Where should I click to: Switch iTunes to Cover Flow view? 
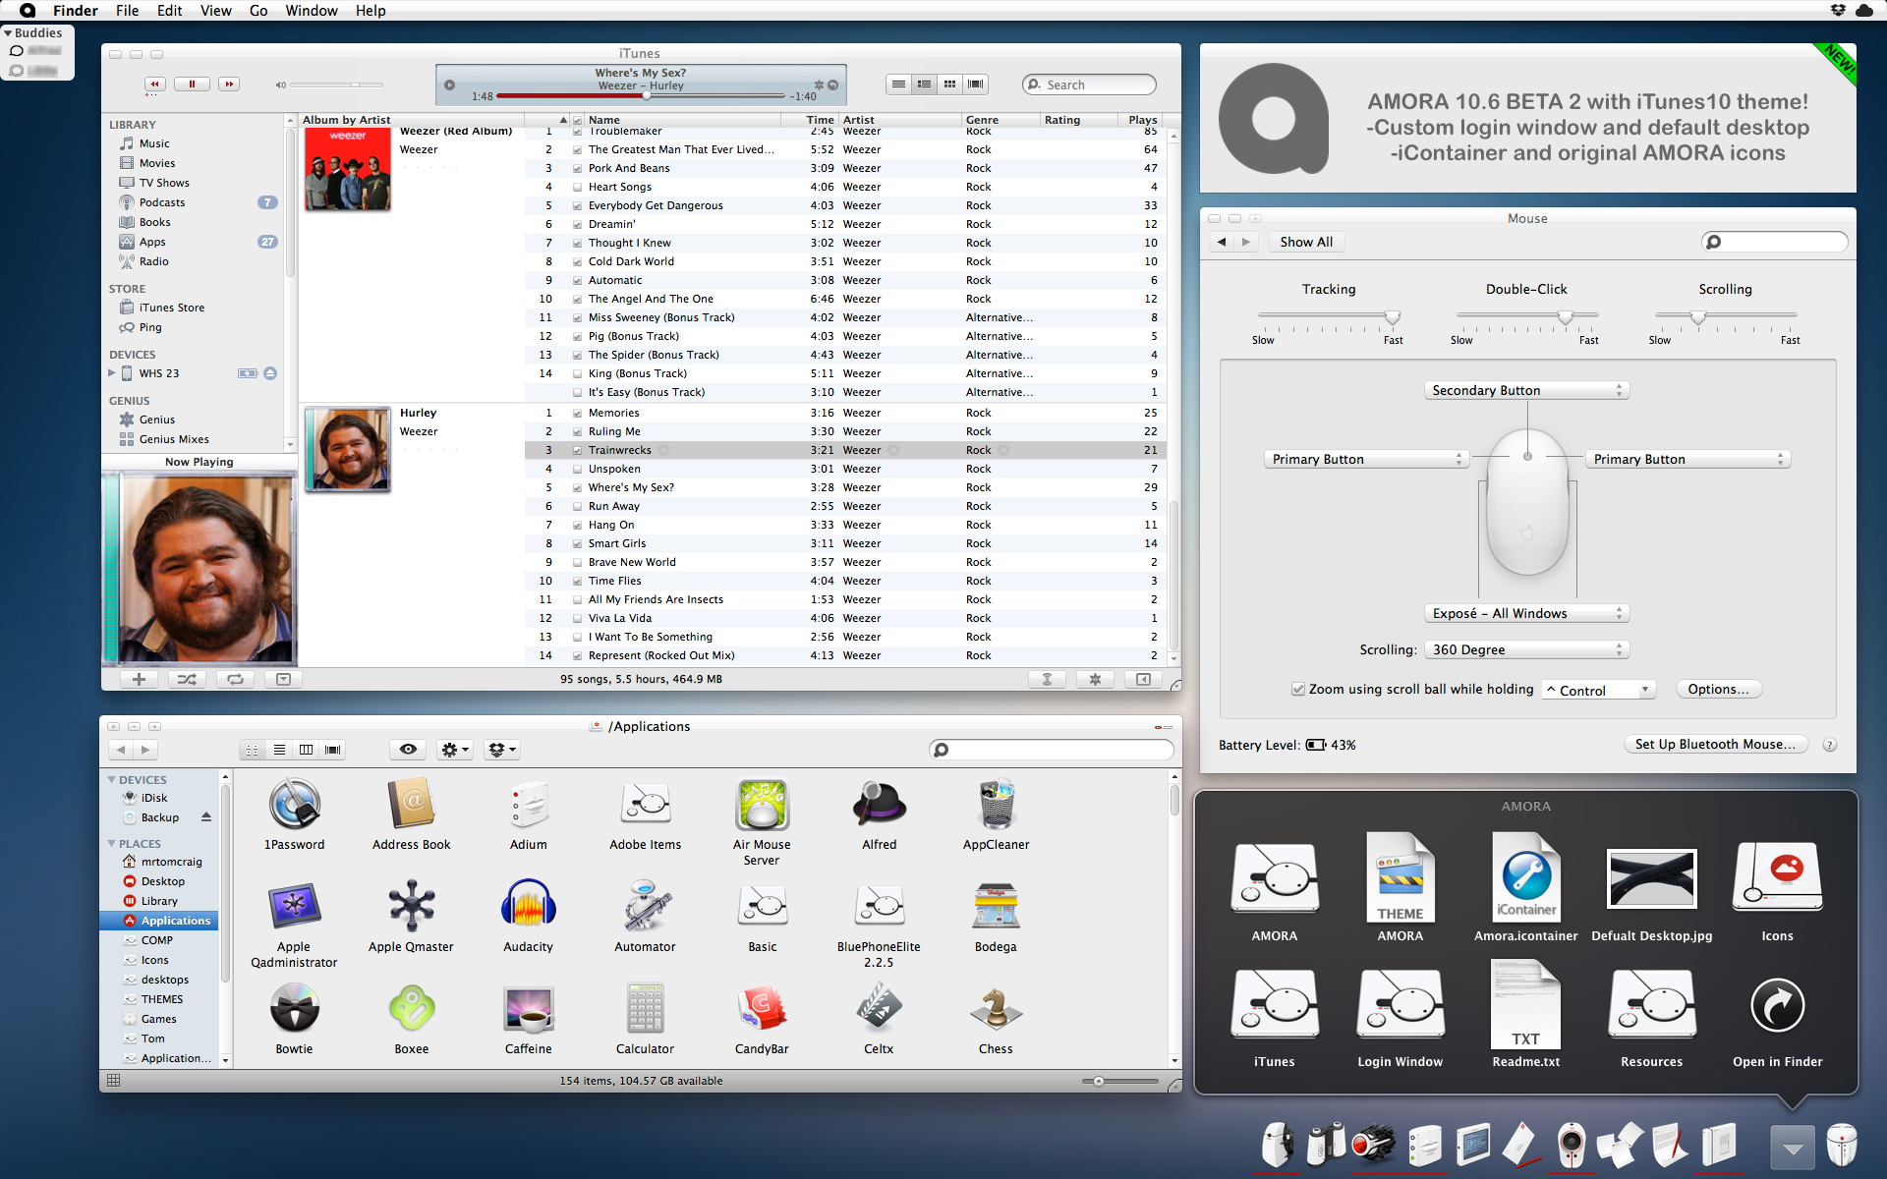click(x=975, y=84)
